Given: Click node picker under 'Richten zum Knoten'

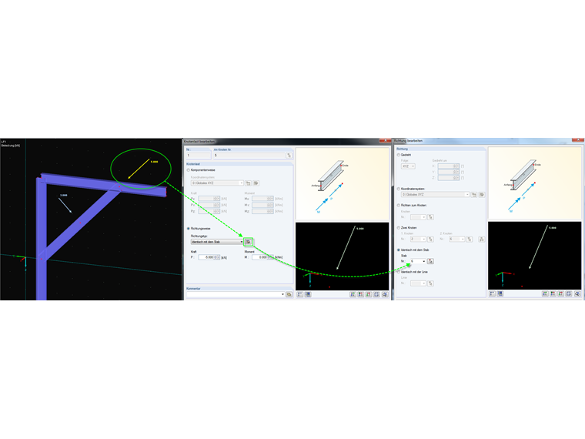Looking at the screenshot, I should (x=430, y=217).
